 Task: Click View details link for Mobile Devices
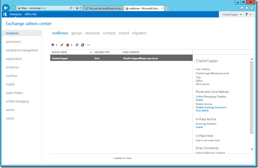click(x=202, y=111)
